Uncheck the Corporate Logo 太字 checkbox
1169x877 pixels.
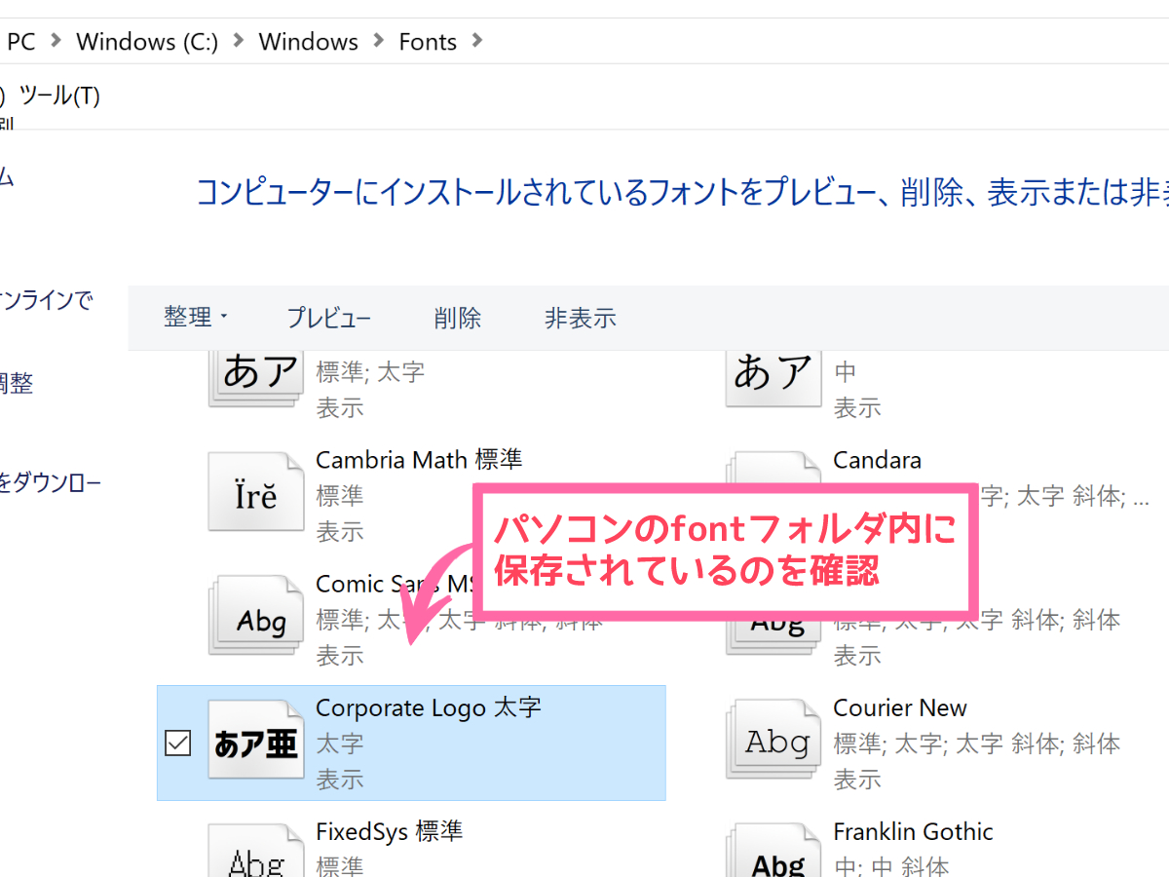pyautogui.click(x=177, y=743)
